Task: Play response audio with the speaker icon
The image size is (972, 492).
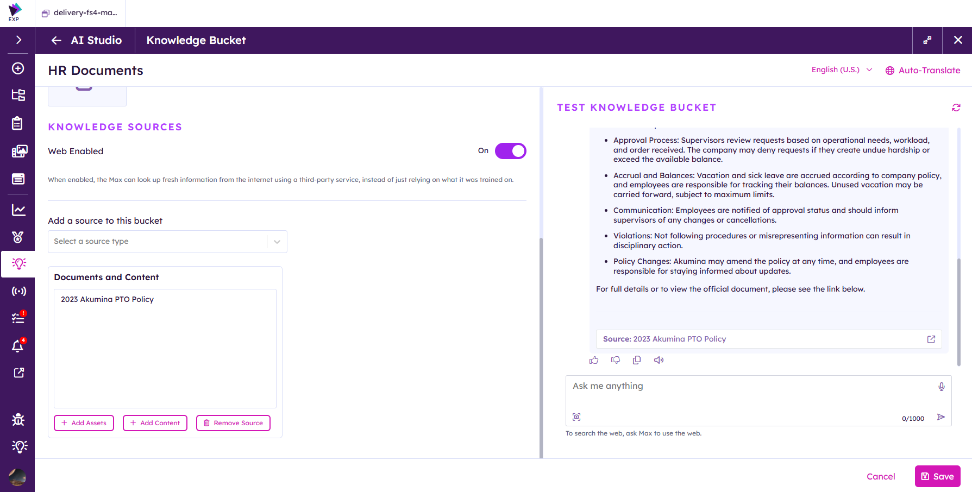Action: 659,360
